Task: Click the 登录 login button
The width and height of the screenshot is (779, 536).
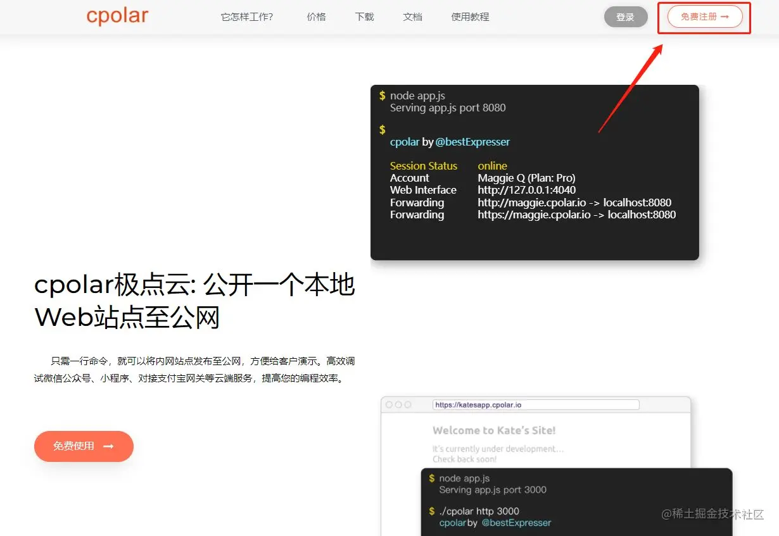Action: (x=626, y=17)
